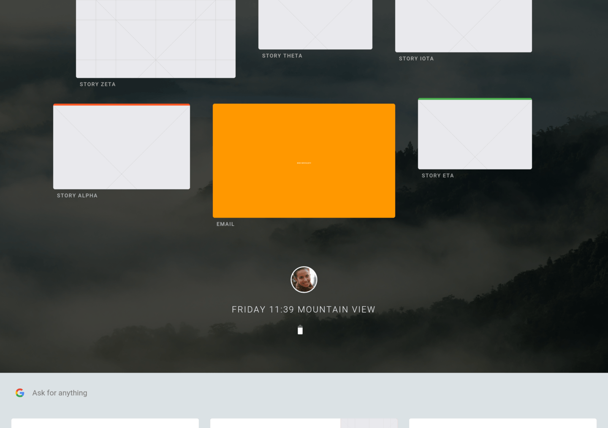Click the user profile avatar

304,279
